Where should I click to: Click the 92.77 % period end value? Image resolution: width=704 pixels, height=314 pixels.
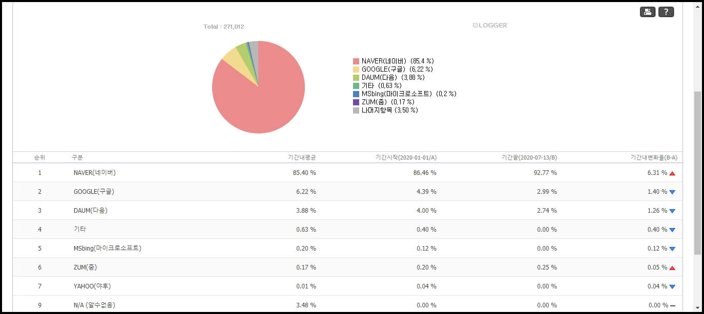coord(545,173)
